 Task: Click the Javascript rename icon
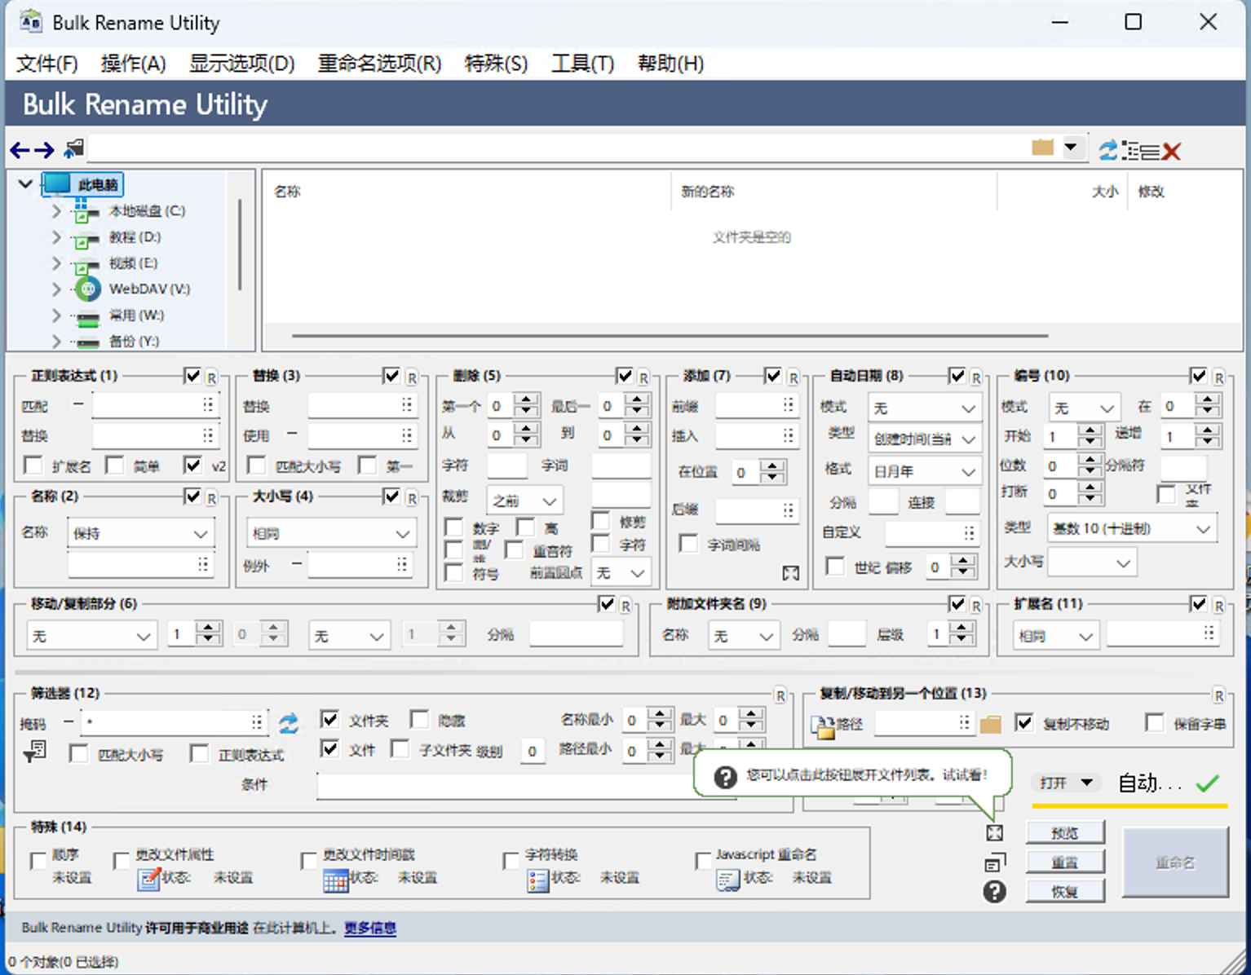728,880
